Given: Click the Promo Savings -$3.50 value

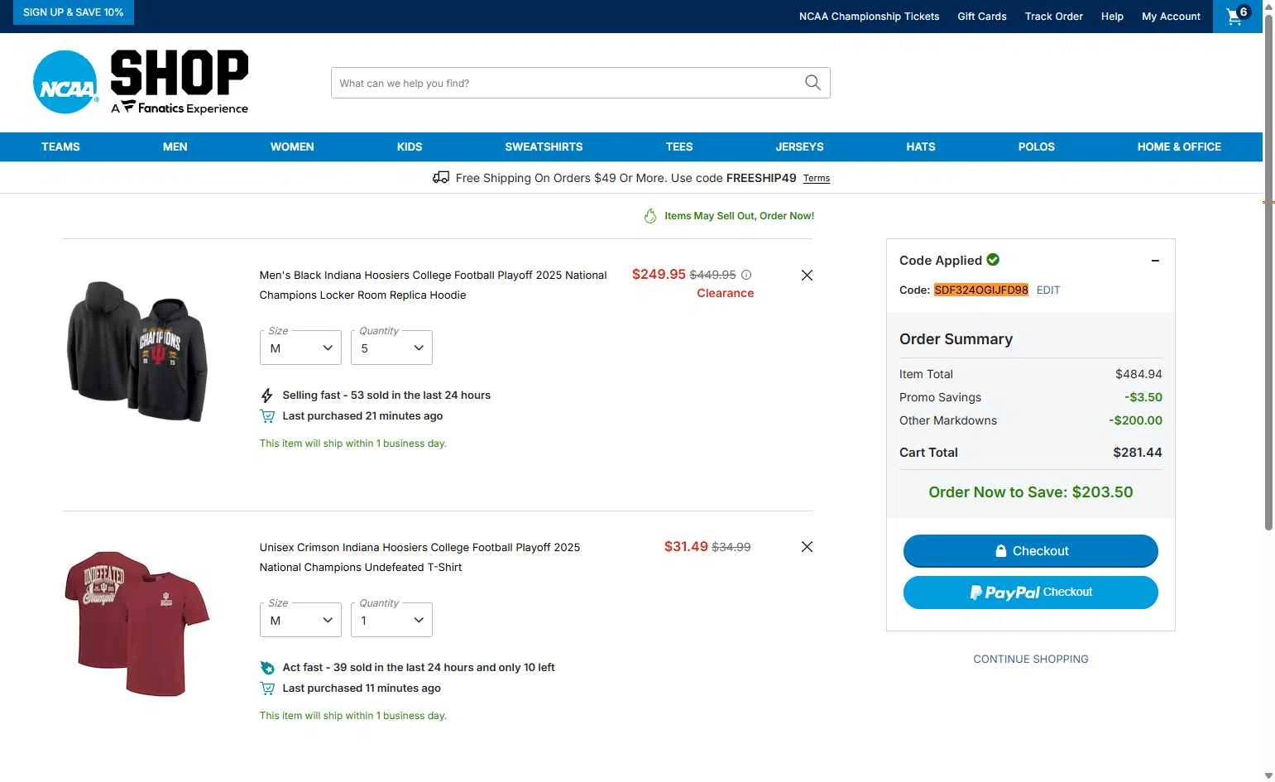Looking at the screenshot, I should (x=1143, y=397).
